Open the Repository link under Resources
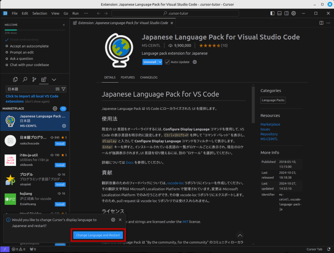Image resolution: width=334 pixels, height=253 pixels. point(269,134)
